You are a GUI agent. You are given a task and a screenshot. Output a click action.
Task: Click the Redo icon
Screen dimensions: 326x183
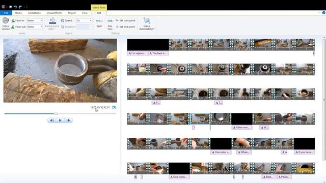point(20,7)
